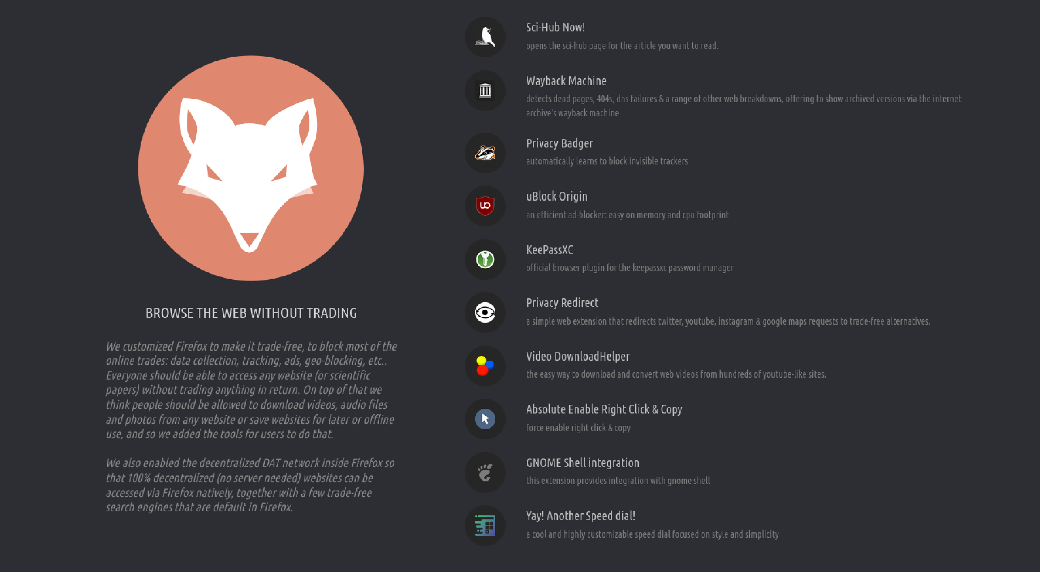The image size is (1040, 572).
Task: Open GNOME Shell integration title
Action: [x=582, y=463]
